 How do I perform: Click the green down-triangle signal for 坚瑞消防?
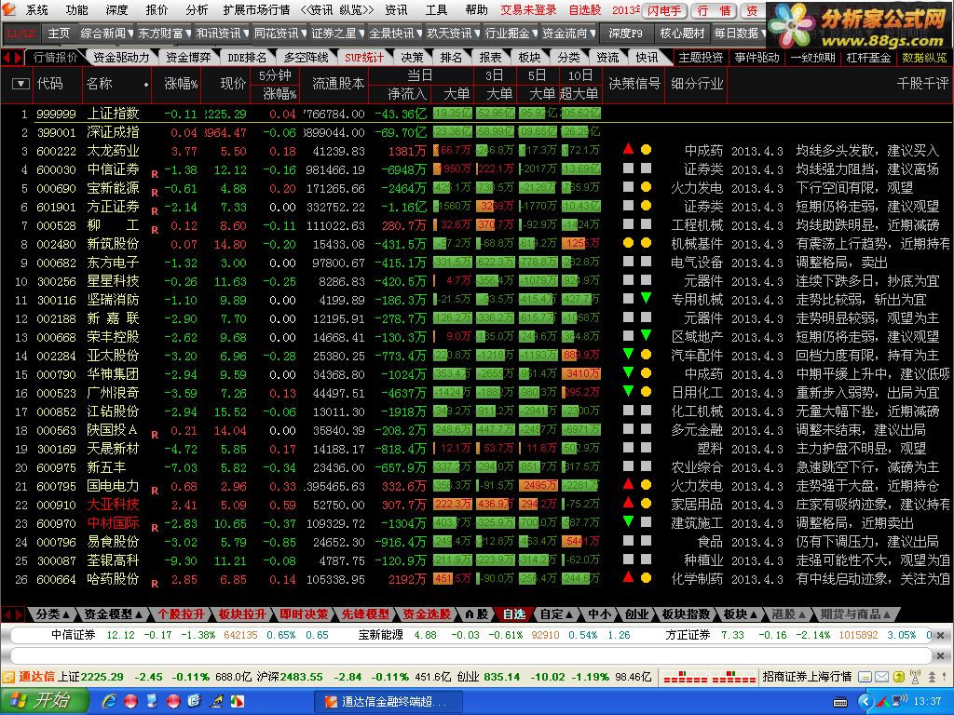point(647,298)
